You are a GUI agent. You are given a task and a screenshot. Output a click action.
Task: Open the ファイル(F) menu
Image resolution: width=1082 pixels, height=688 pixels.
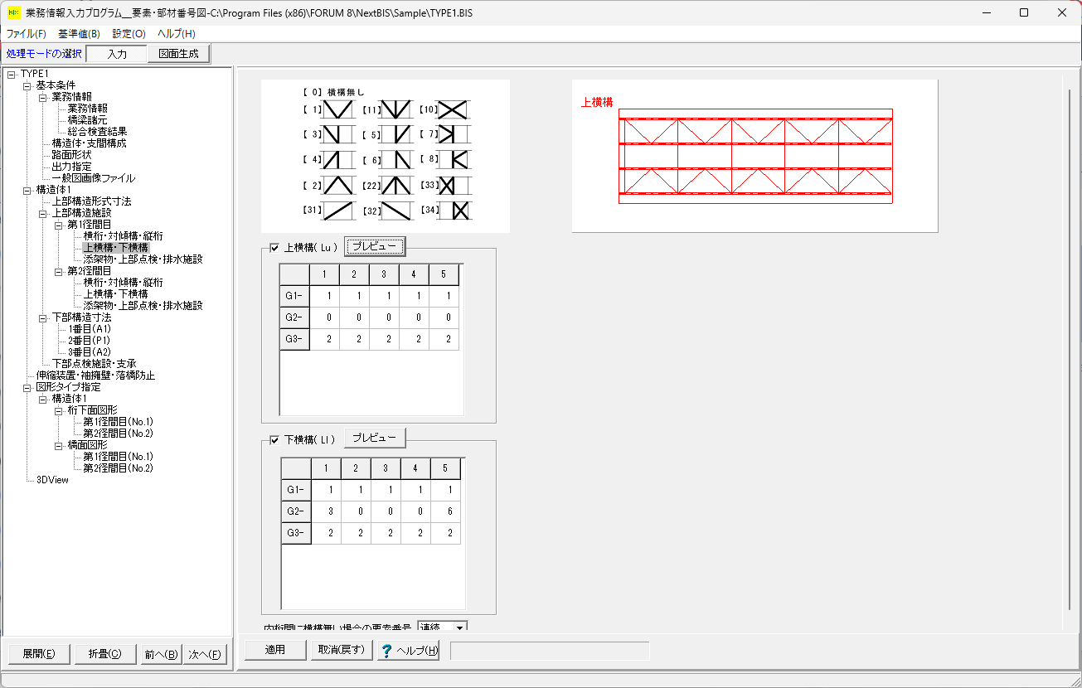pyautogui.click(x=27, y=34)
